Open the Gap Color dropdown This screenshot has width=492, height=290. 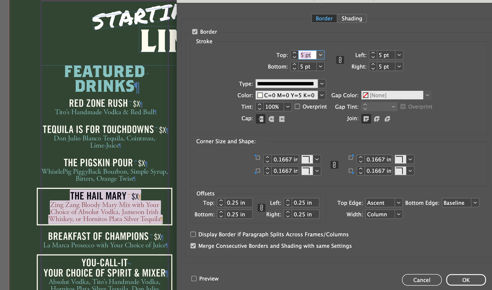pyautogui.click(x=427, y=95)
